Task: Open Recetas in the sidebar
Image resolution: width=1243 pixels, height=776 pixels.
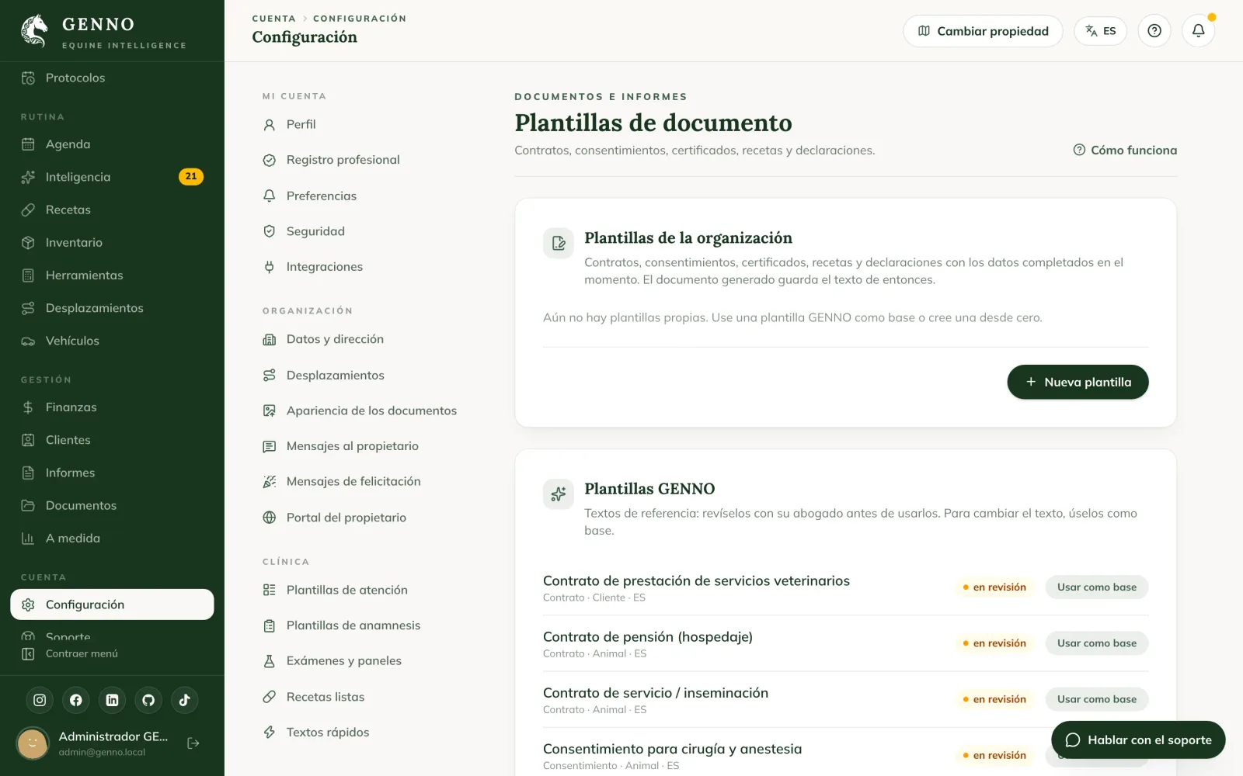Action: (x=112, y=210)
